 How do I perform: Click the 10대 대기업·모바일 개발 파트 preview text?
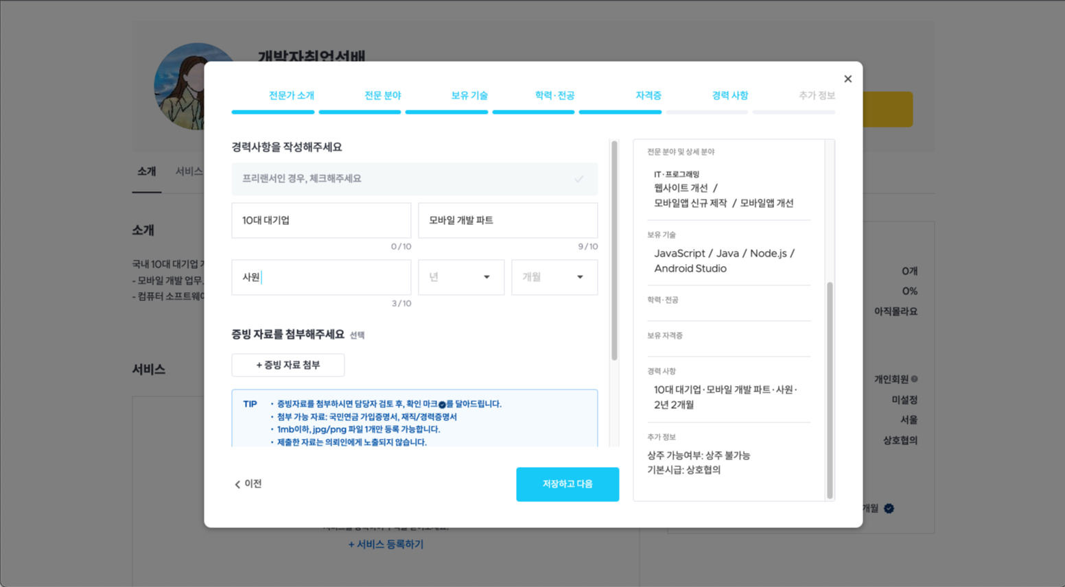coord(725,397)
